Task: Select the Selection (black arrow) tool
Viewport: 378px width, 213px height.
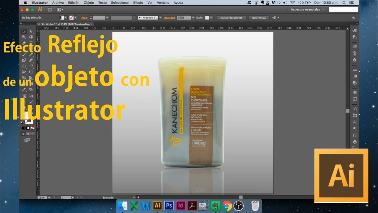Action: pyautogui.click(x=24, y=31)
